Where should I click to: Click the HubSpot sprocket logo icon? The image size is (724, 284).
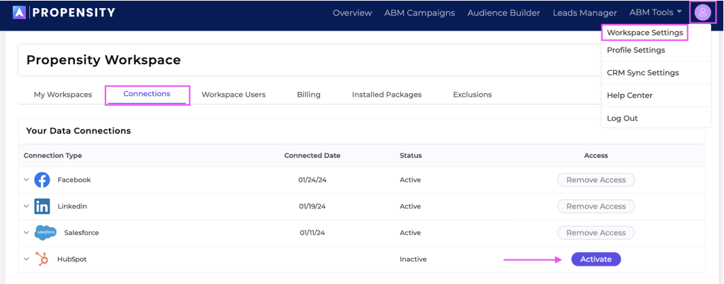point(42,259)
